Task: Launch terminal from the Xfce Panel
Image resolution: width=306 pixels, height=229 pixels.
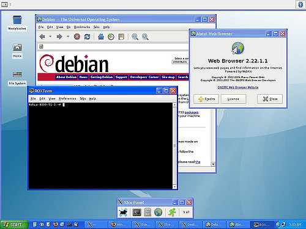Action: [x=137, y=212]
